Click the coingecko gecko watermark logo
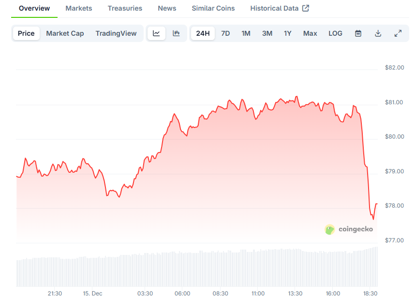The image size is (415, 308). 330,229
